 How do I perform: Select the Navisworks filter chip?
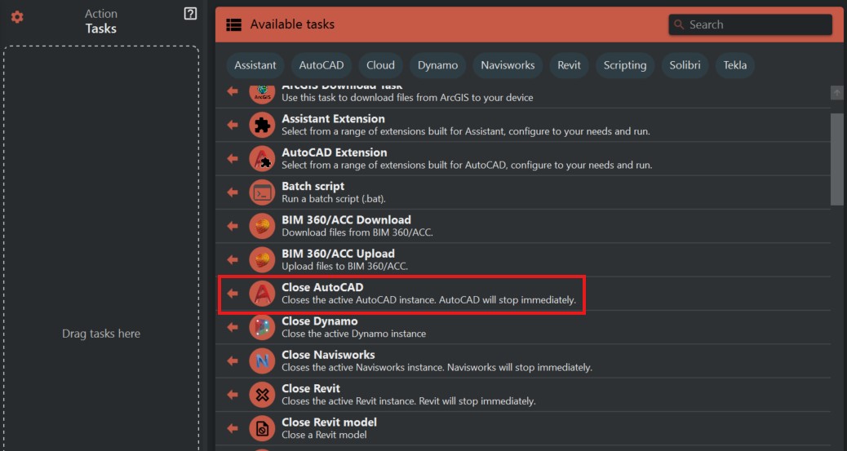point(508,65)
